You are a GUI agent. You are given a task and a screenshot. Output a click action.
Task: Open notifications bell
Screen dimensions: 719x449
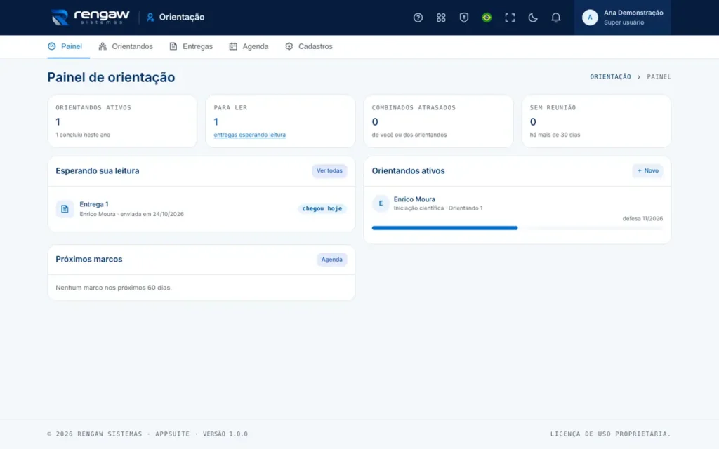coord(555,18)
